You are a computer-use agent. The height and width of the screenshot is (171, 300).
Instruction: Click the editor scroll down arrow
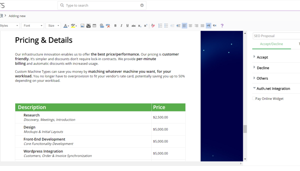pyautogui.click(x=245, y=159)
